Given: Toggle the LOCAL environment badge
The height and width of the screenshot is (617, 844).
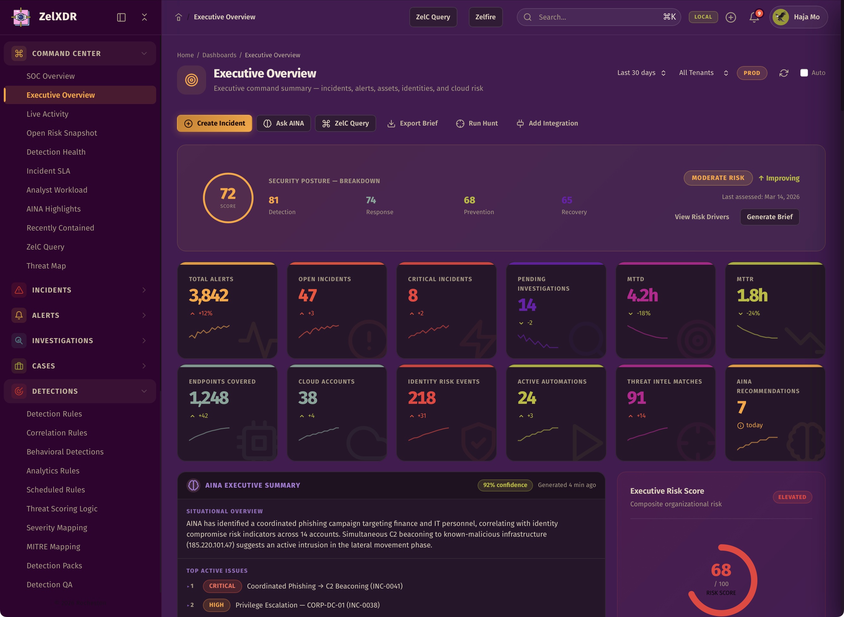Looking at the screenshot, I should (x=703, y=17).
